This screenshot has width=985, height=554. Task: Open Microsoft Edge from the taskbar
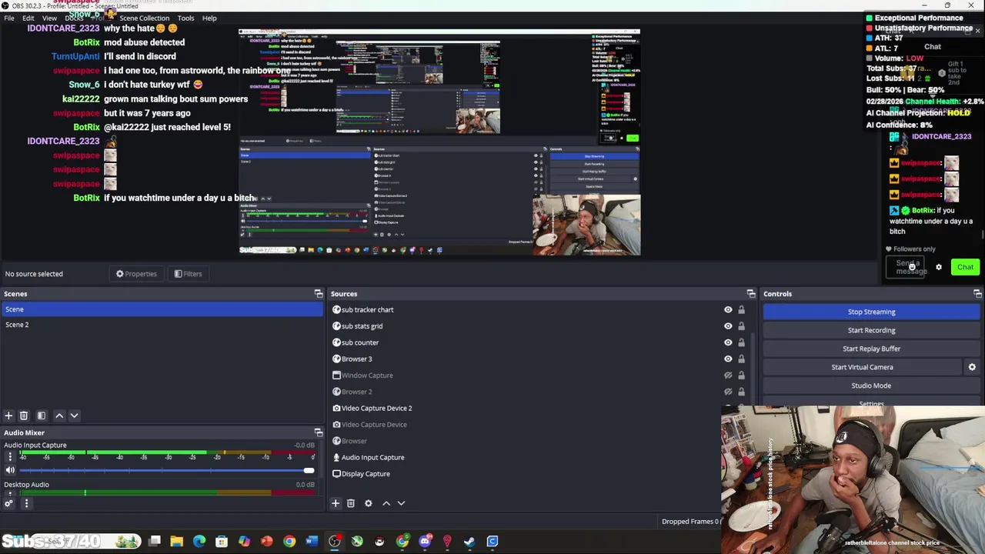pyautogui.click(x=199, y=542)
